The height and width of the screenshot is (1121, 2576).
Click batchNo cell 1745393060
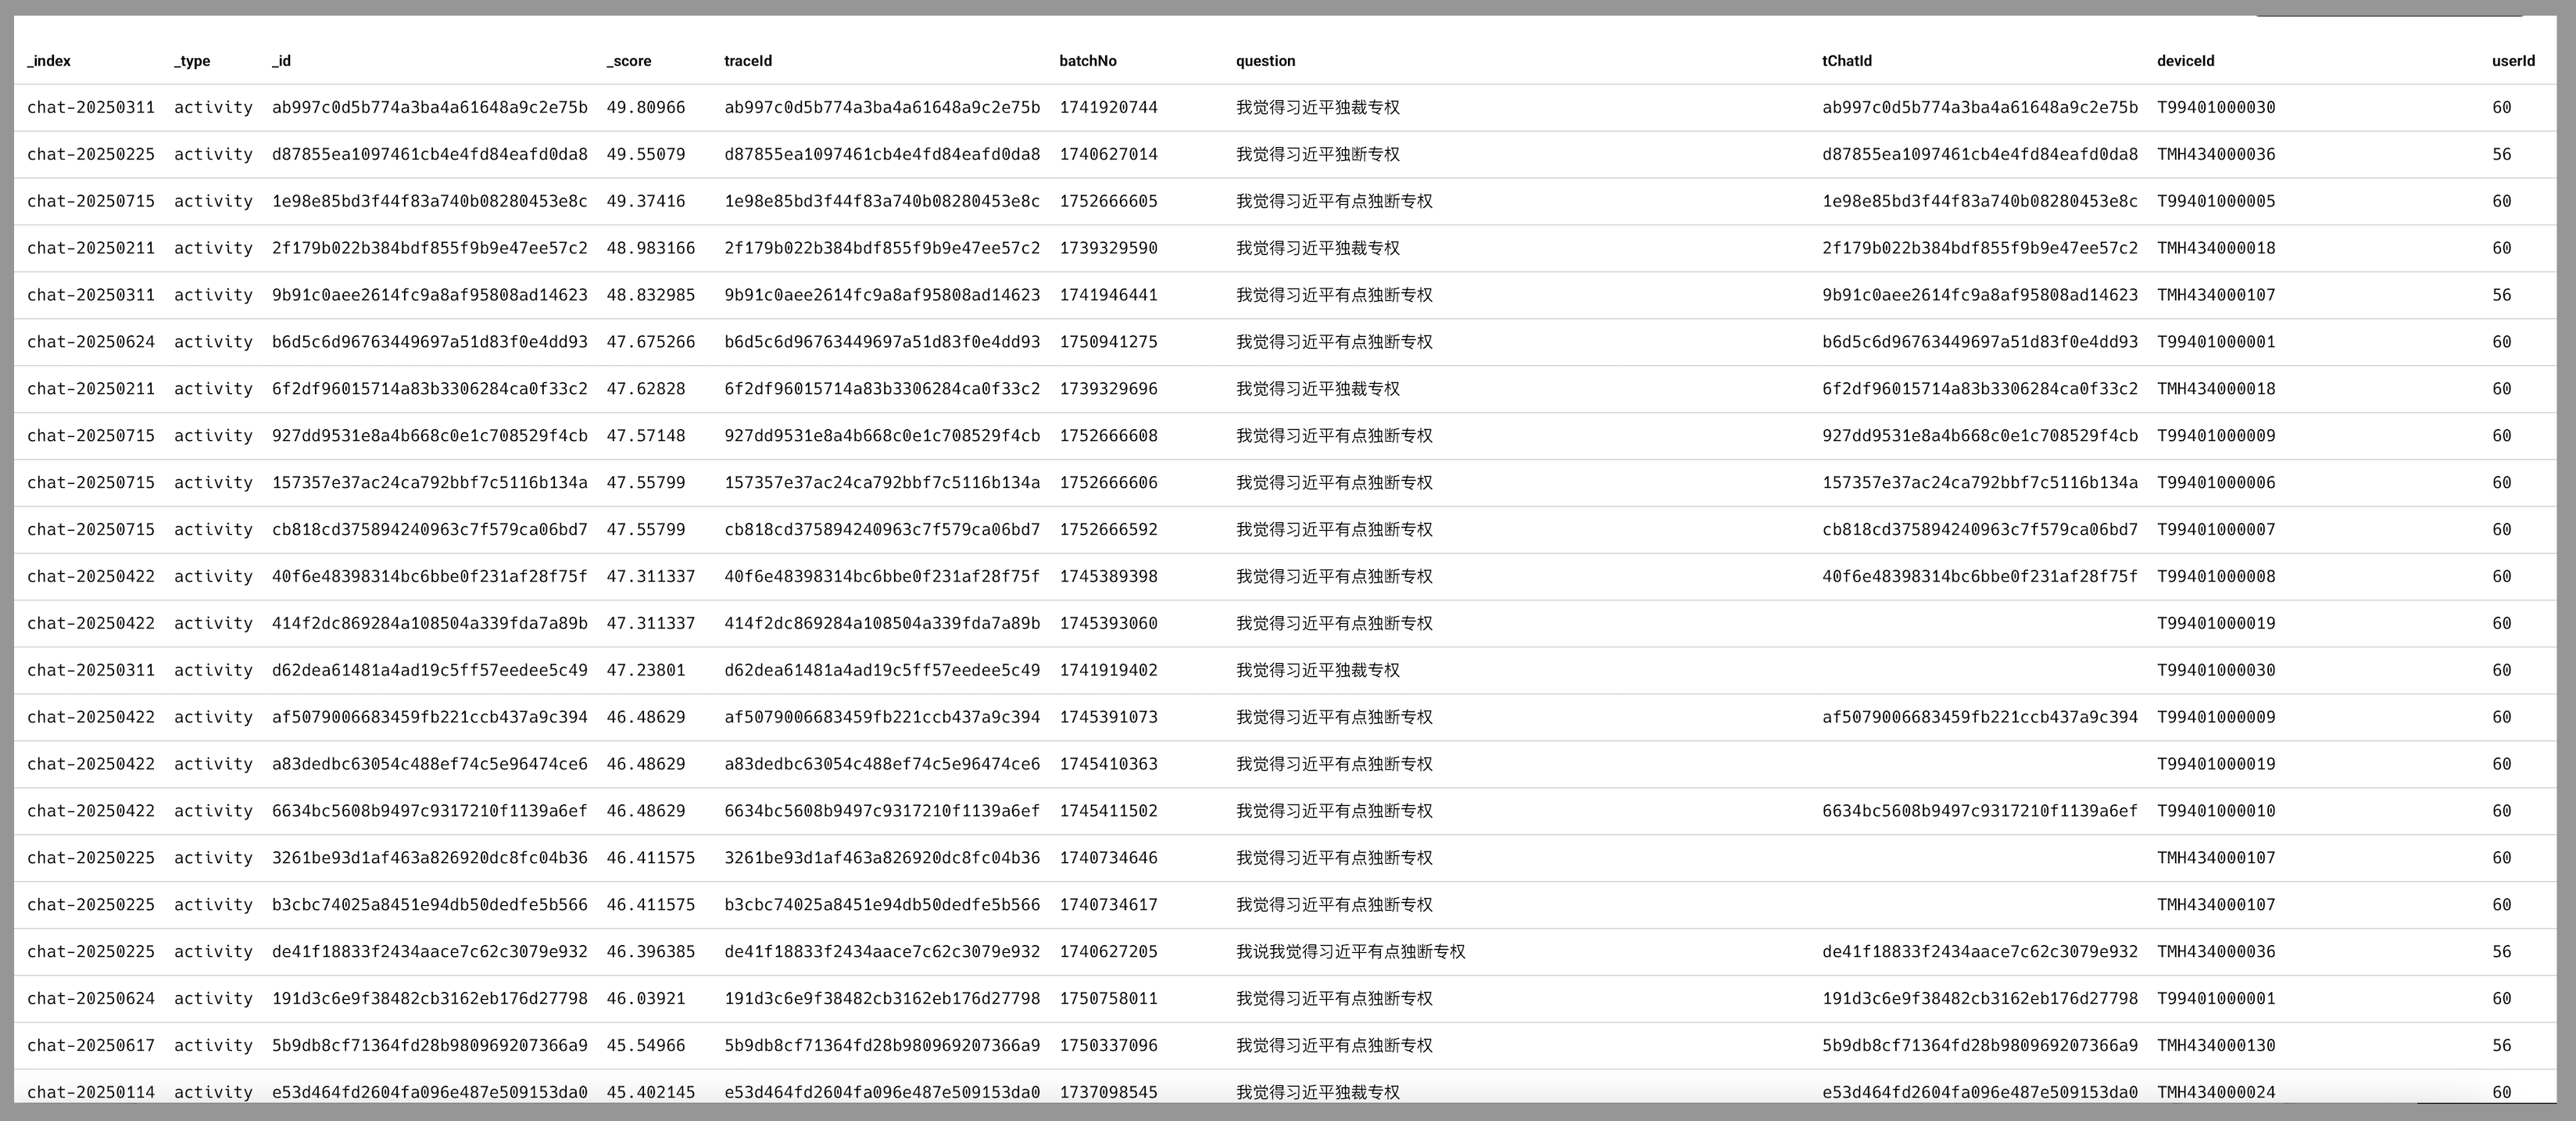(1109, 625)
